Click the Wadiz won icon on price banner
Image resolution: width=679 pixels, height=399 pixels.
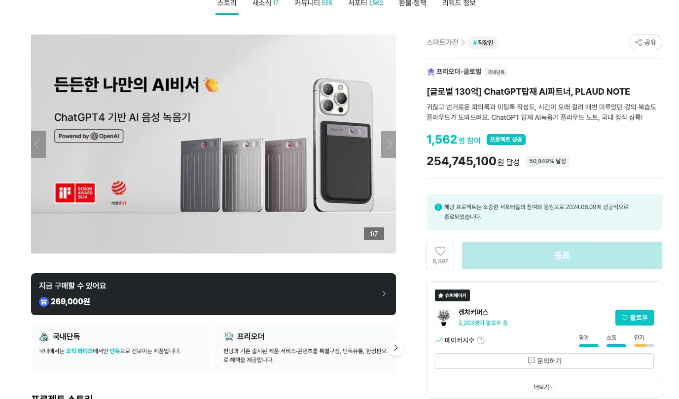44,301
